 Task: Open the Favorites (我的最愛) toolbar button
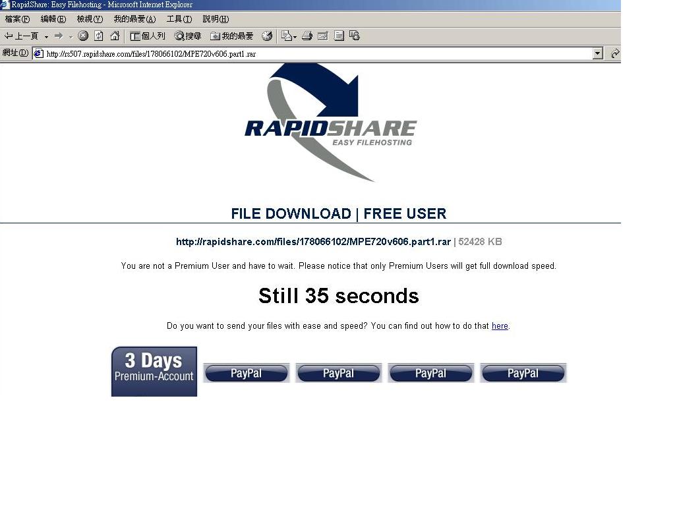(x=231, y=36)
